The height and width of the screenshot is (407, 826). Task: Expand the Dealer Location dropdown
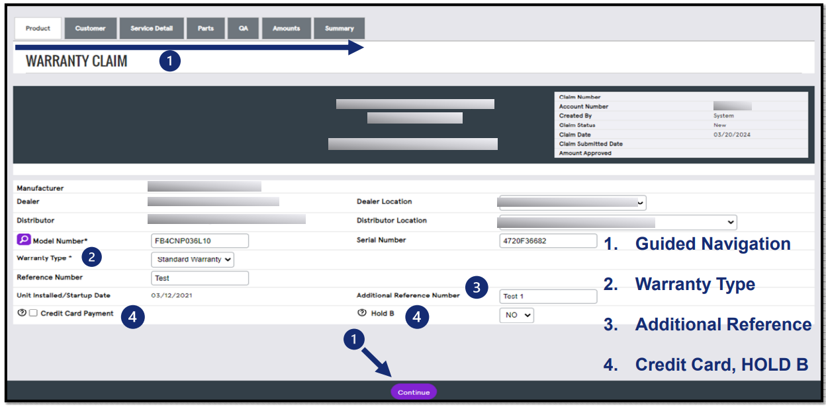click(571, 202)
